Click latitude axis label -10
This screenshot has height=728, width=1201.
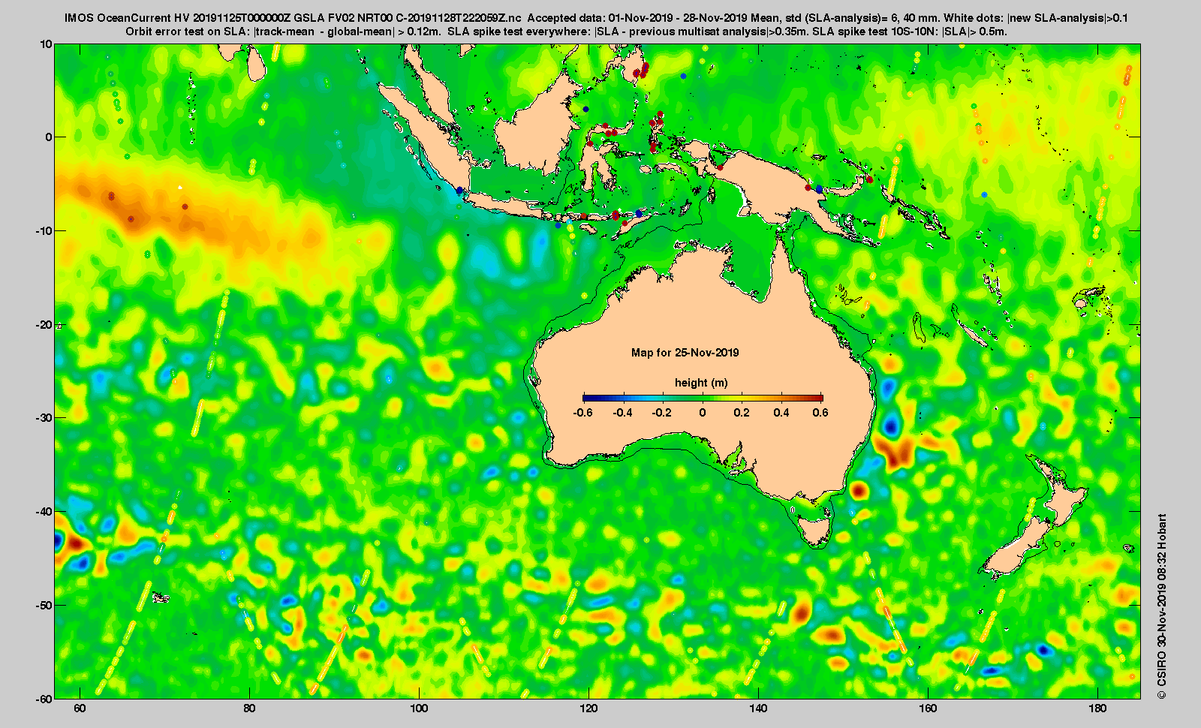44,231
